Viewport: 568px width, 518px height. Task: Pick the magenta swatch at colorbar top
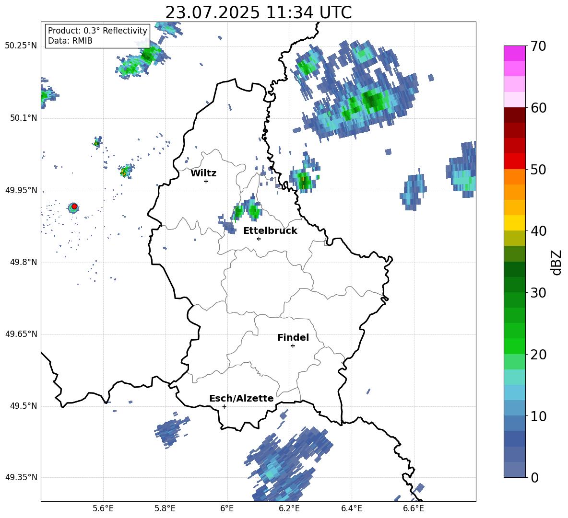click(x=514, y=53)
